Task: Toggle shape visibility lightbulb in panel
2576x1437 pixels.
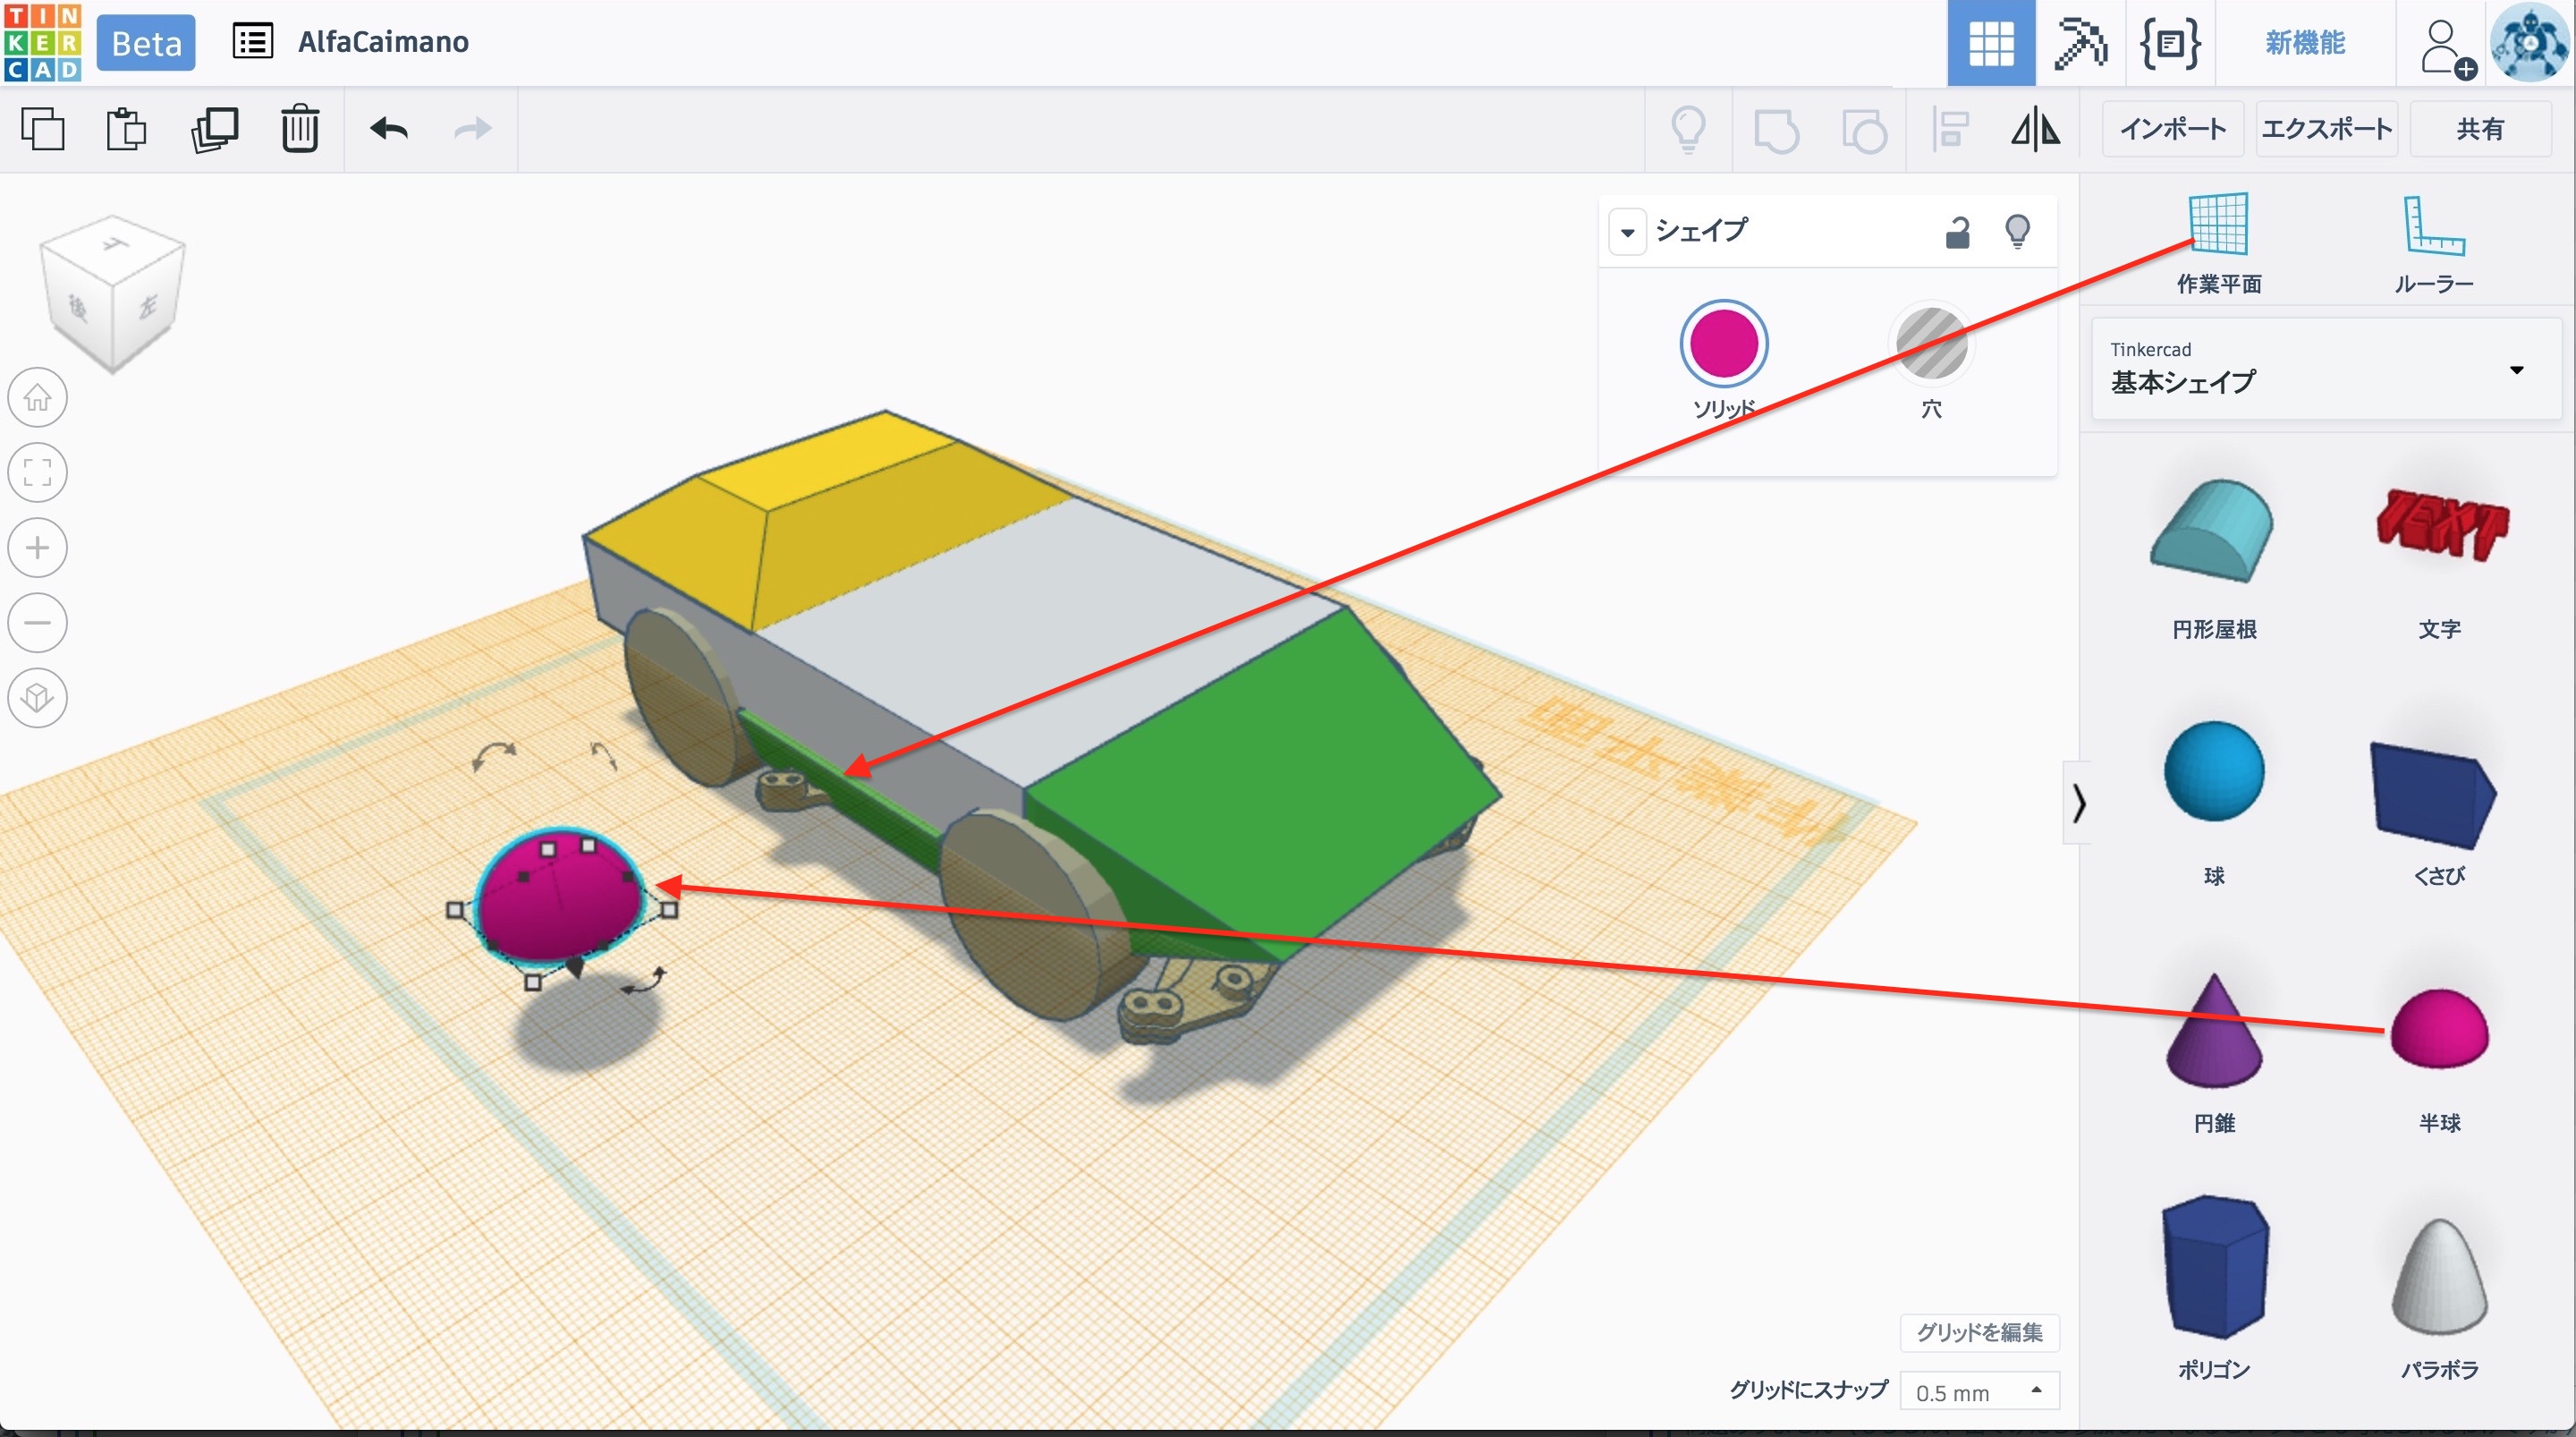Action: tap(2017, 232)
